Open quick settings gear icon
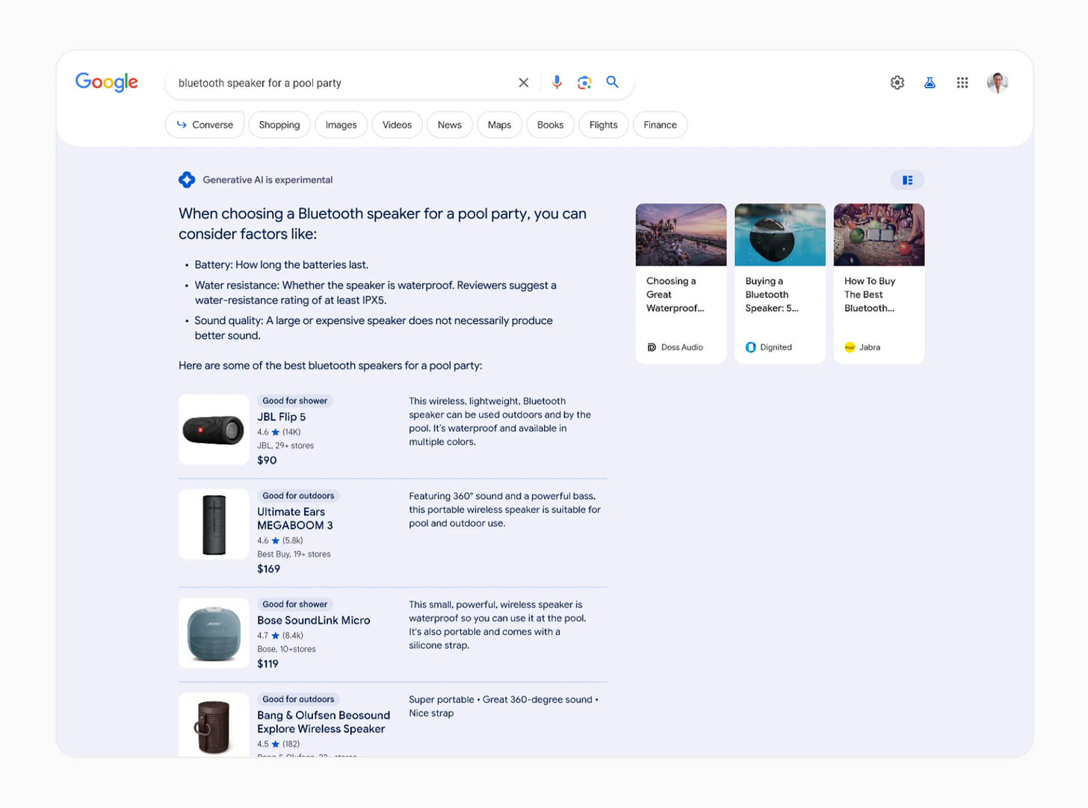Screen dimensions: 1088x808 pos(897,83)
